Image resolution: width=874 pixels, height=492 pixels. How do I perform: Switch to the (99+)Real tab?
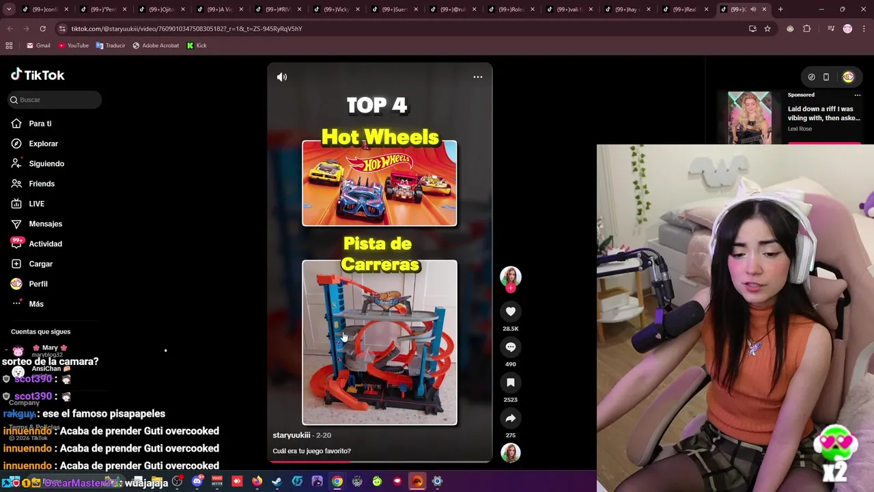(686, 10)
